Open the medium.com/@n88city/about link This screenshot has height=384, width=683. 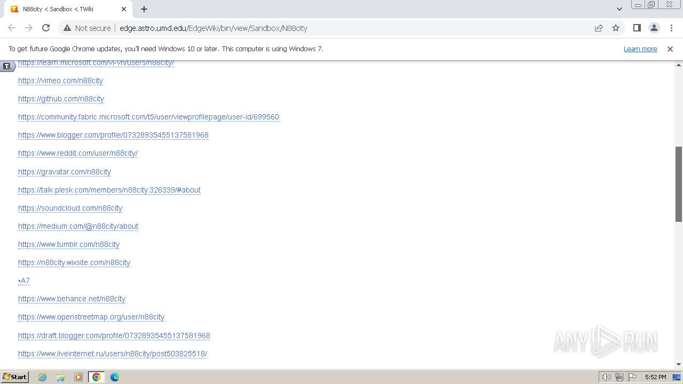(78, 226)
